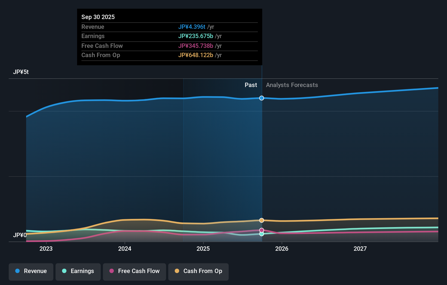Switch to the Past section of the chart

pyautogui.click(x=251, y=85)
